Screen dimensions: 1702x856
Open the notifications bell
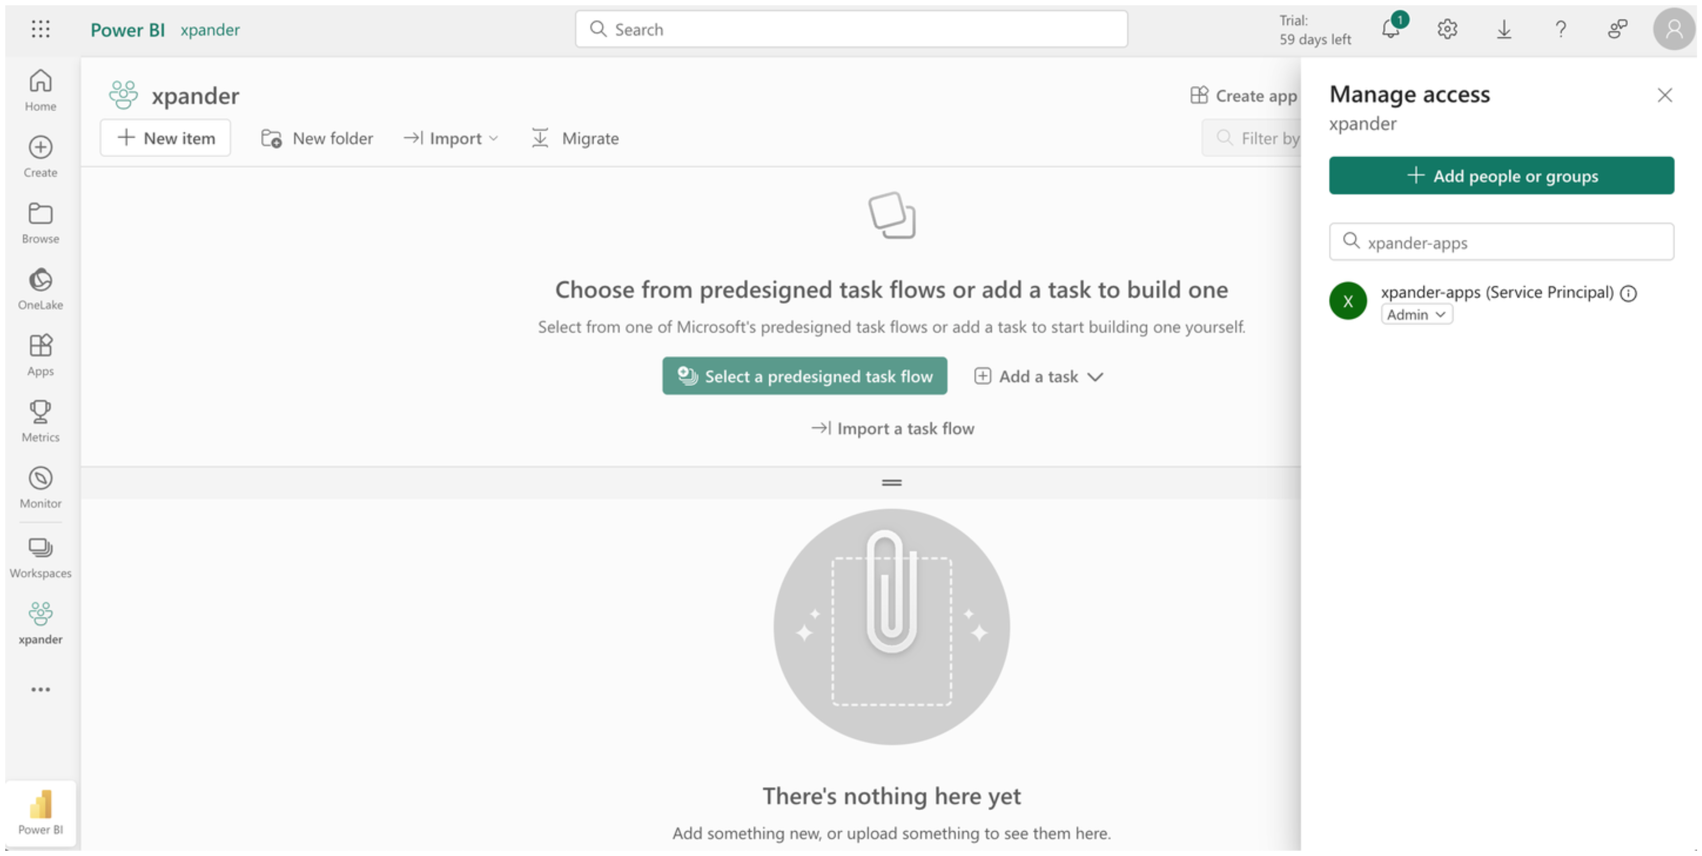click(x=1391, y=29)
